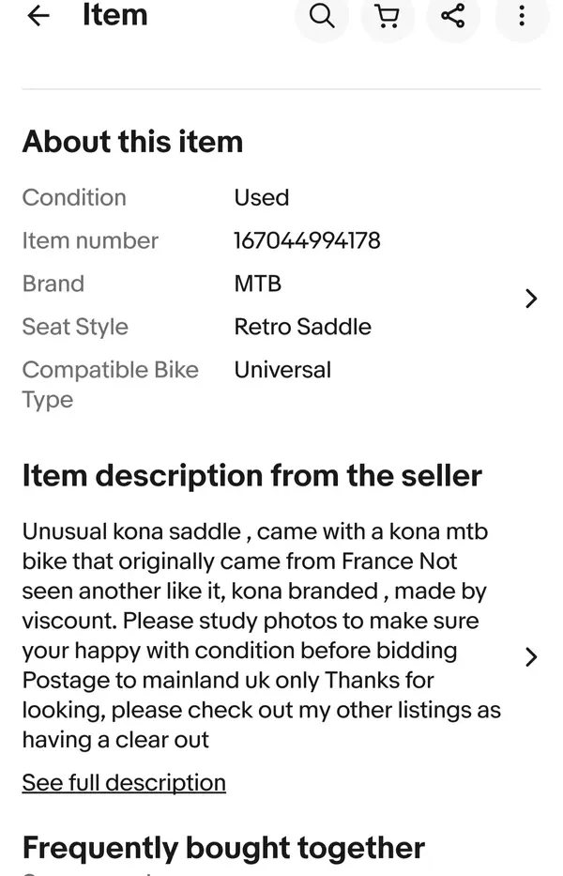Viewport: 563px width, 876px height.
Task: Tap the About this item heading
Action: (133, 142)
